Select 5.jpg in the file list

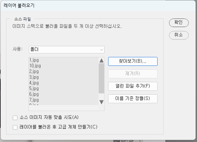pos(64,89)
